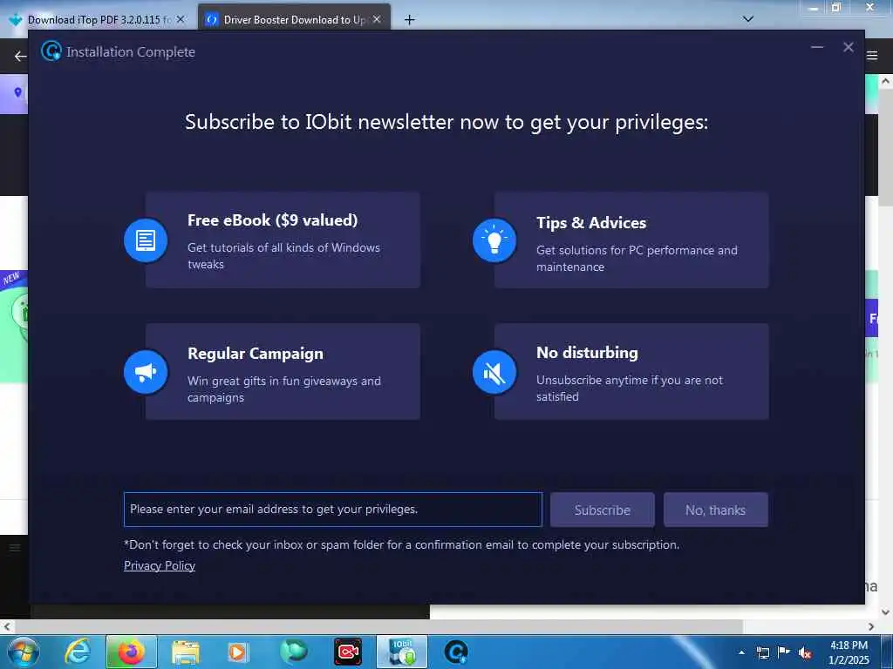Switch to the Driver Booster Download tab
This screenshot has width=893, height=669.
tap(293, 19)
